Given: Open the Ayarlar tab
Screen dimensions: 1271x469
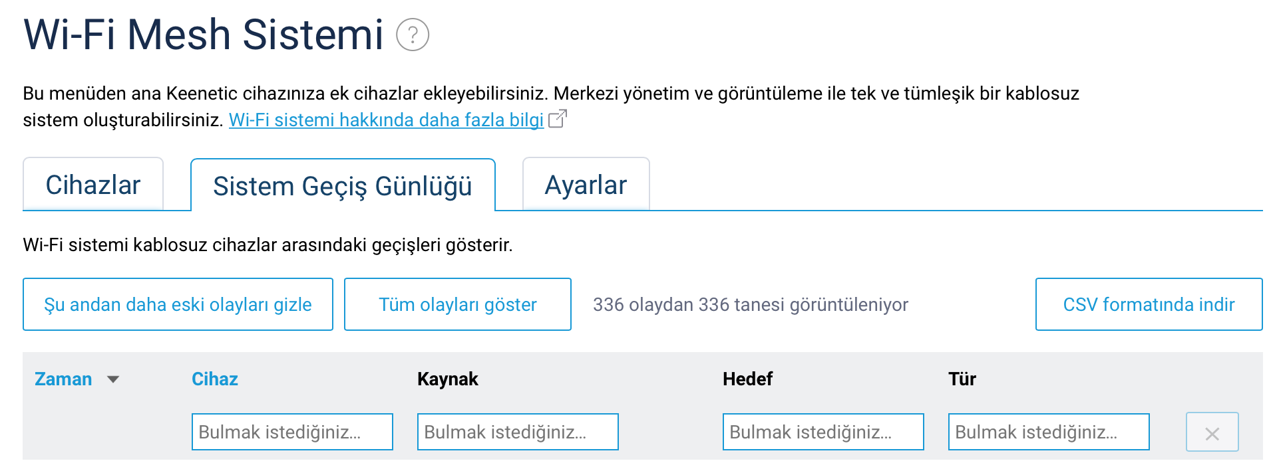Looking at the screenshot, I should (586, 185).
